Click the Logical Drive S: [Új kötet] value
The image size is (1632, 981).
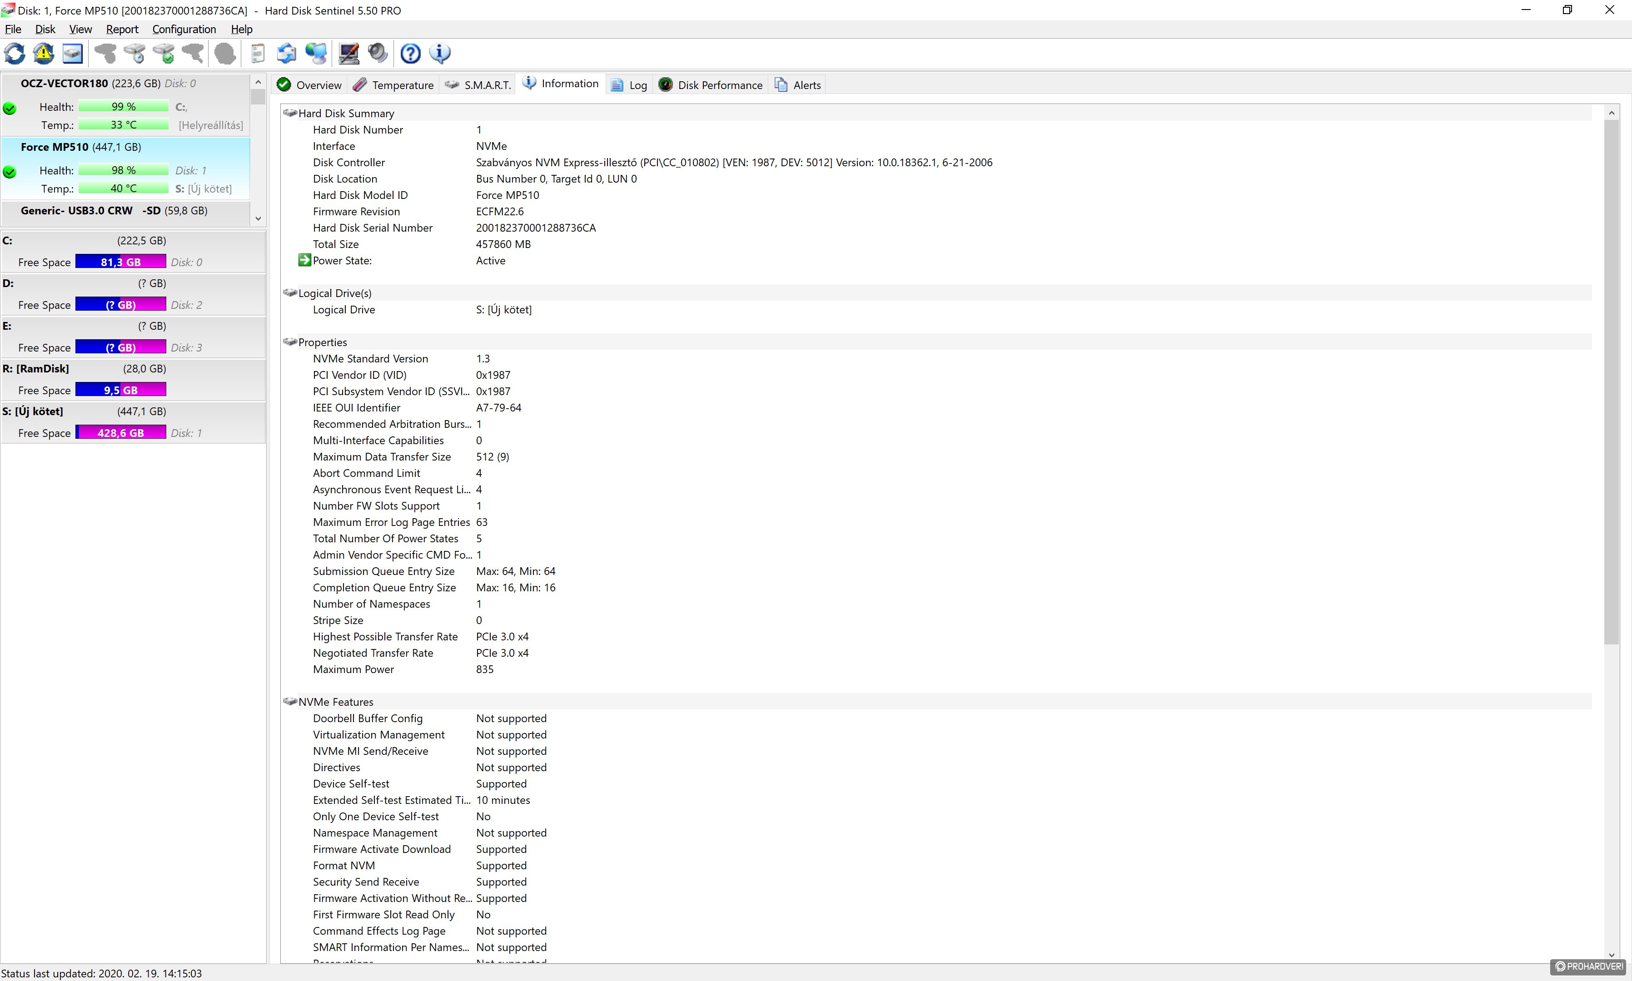pos(503,309)
